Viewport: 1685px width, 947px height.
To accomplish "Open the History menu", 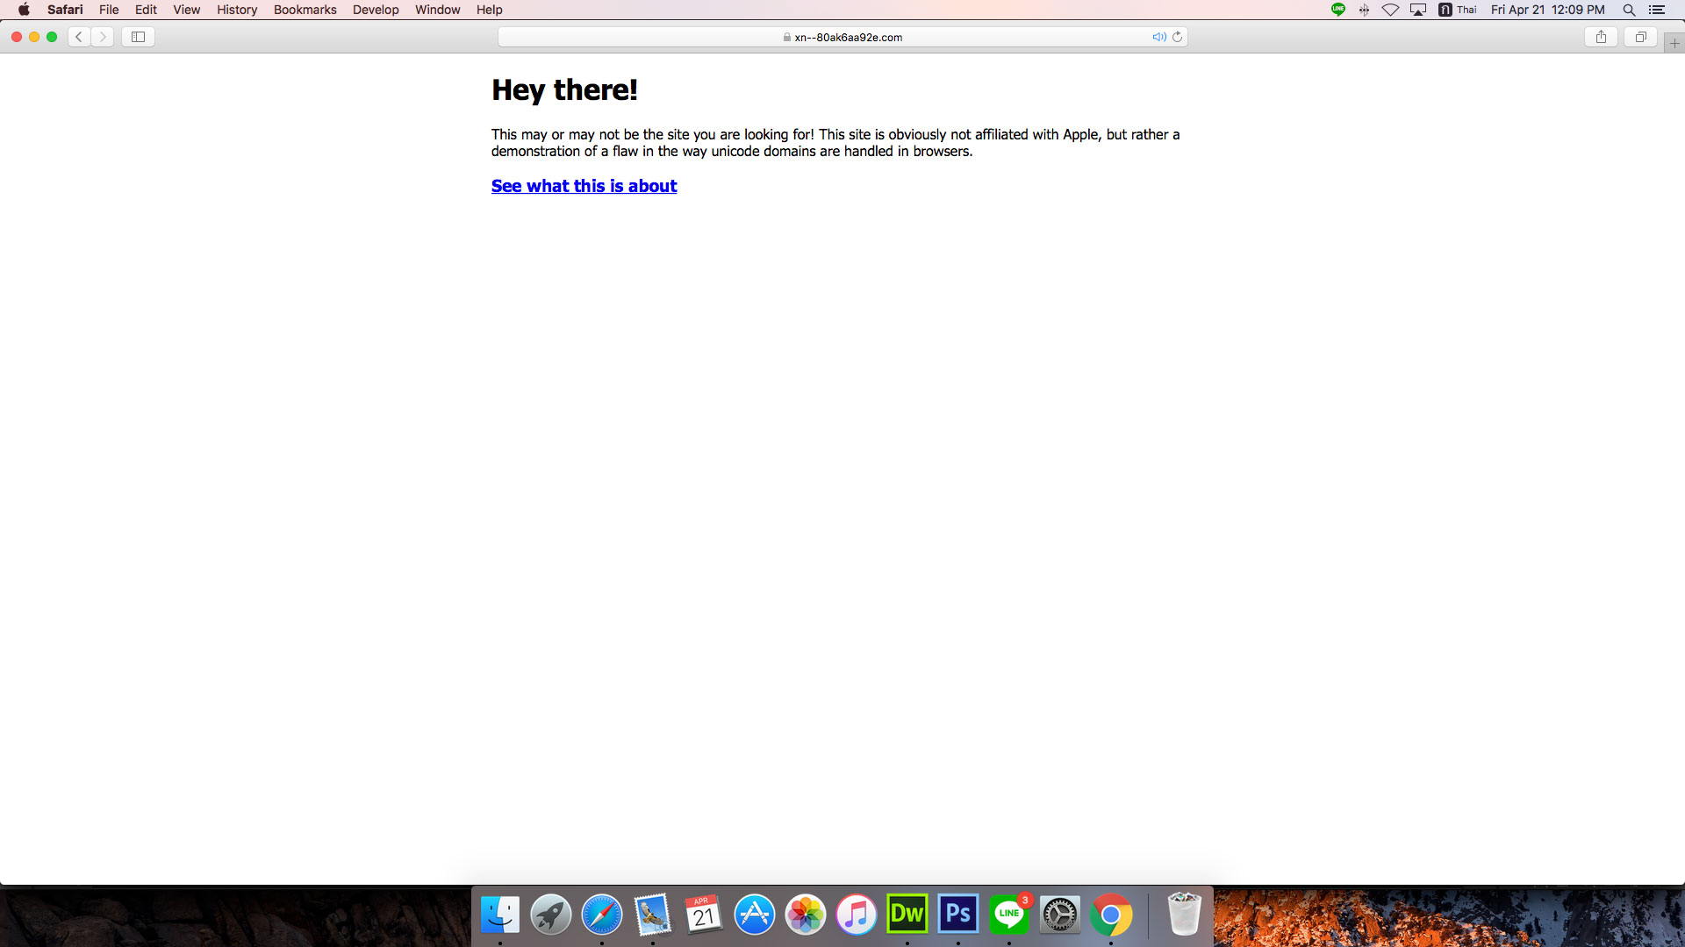I will [237, 10].
